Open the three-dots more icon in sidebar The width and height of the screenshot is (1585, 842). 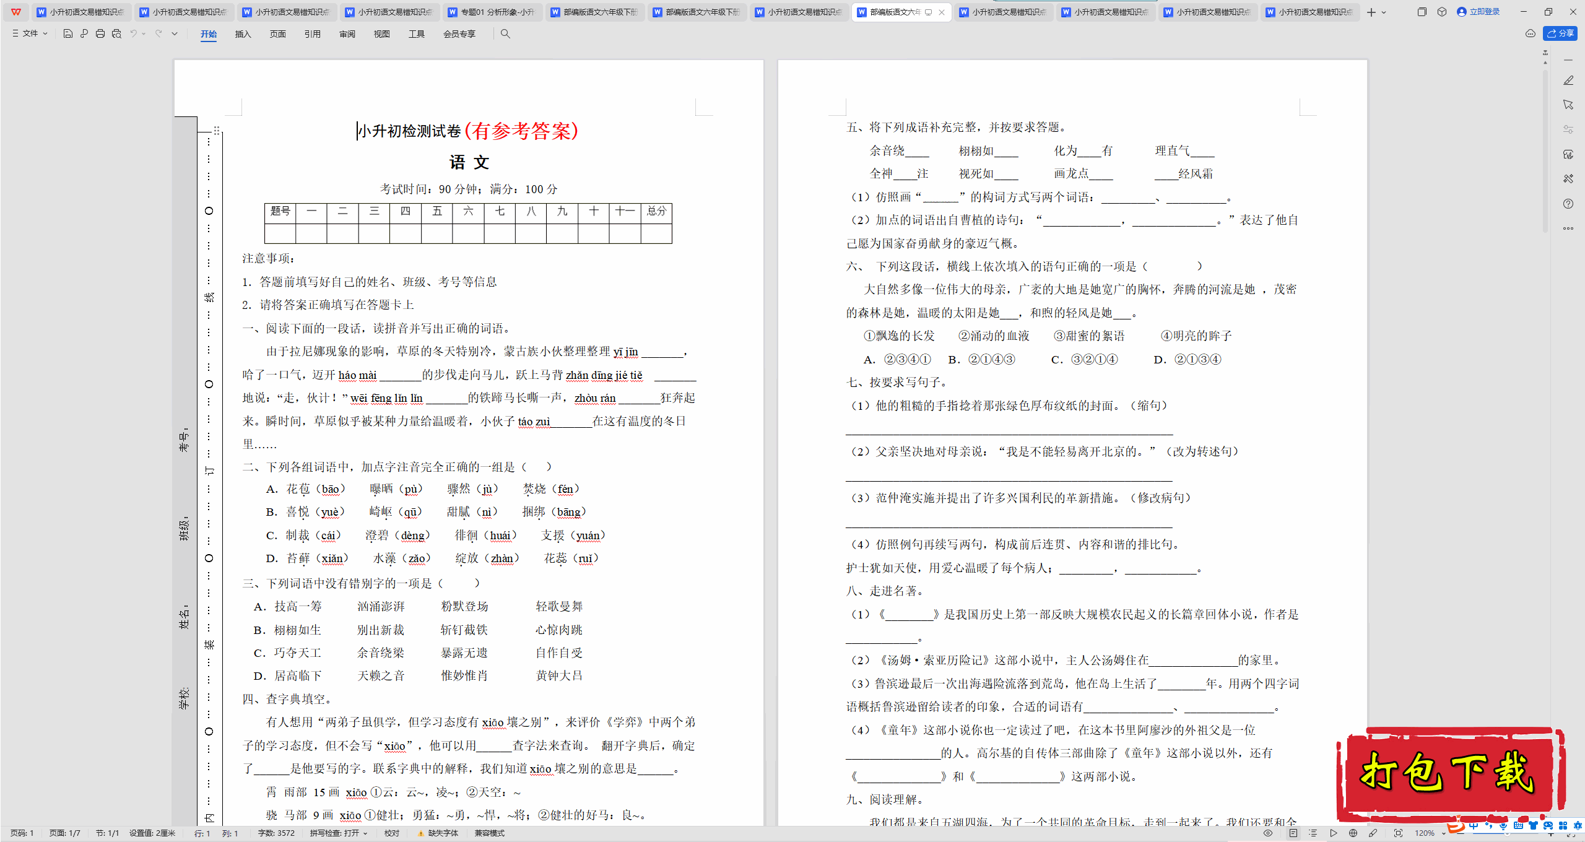(x=1568, y=228)
